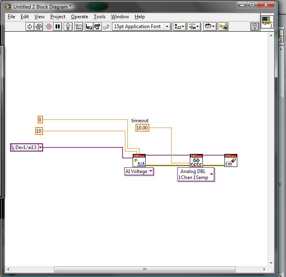Minimize the Block Diagram window
Image resolution: width=286 pixels, height=277 pixels.
[242, 5]
